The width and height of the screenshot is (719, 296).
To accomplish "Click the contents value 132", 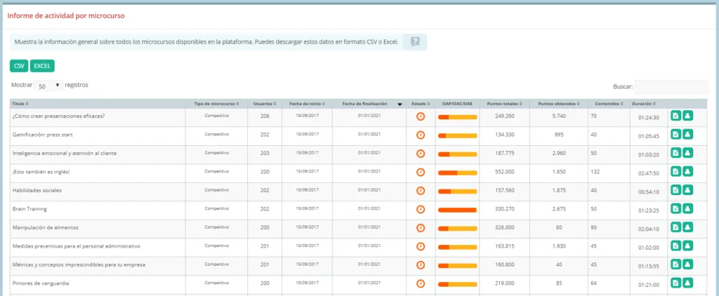I will 595,172.
